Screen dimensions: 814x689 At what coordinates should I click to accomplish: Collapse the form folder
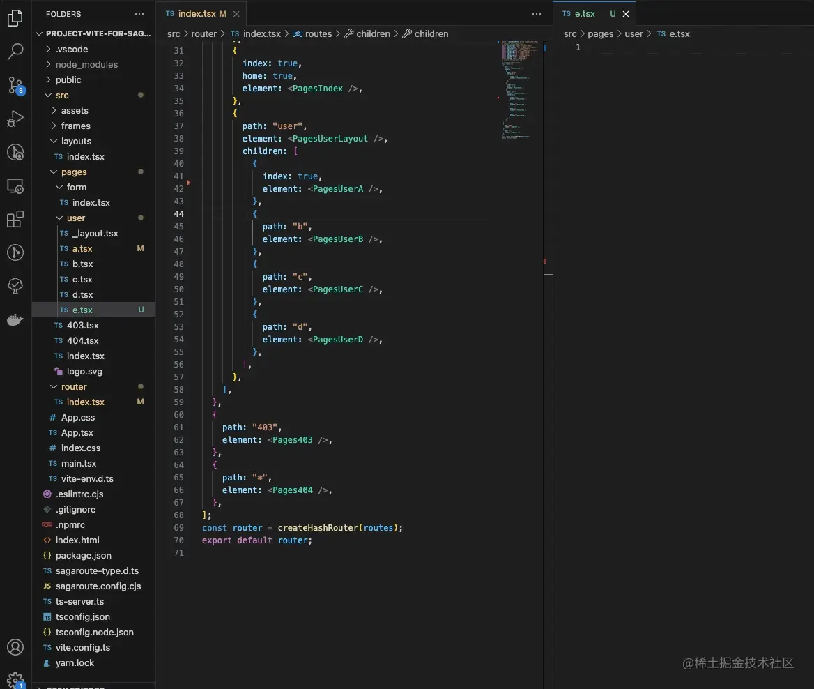[95, 187]
